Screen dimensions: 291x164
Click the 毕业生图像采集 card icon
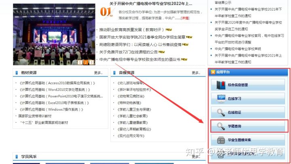click(x=221, y=140)
